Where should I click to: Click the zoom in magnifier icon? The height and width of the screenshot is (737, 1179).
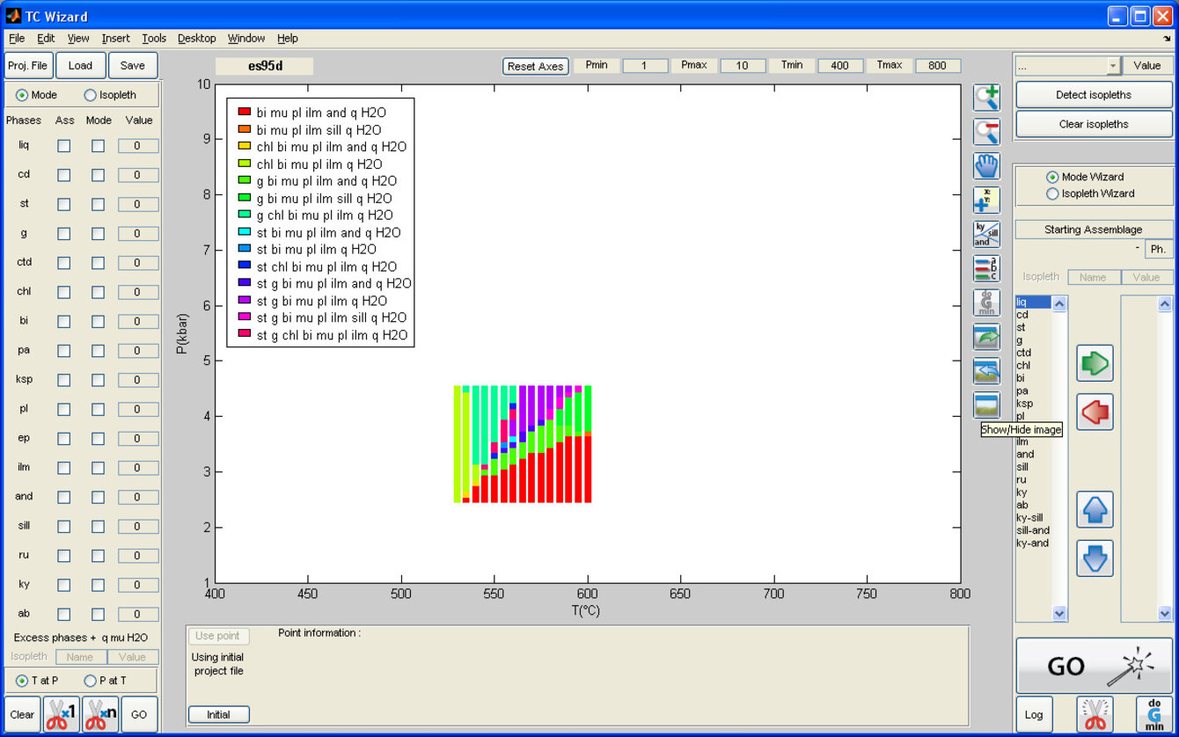pyautogui.click(x=986, y=97)
